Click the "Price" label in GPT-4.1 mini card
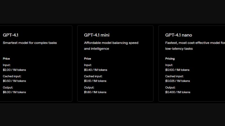The image size is (225, 126). point(87,59)
